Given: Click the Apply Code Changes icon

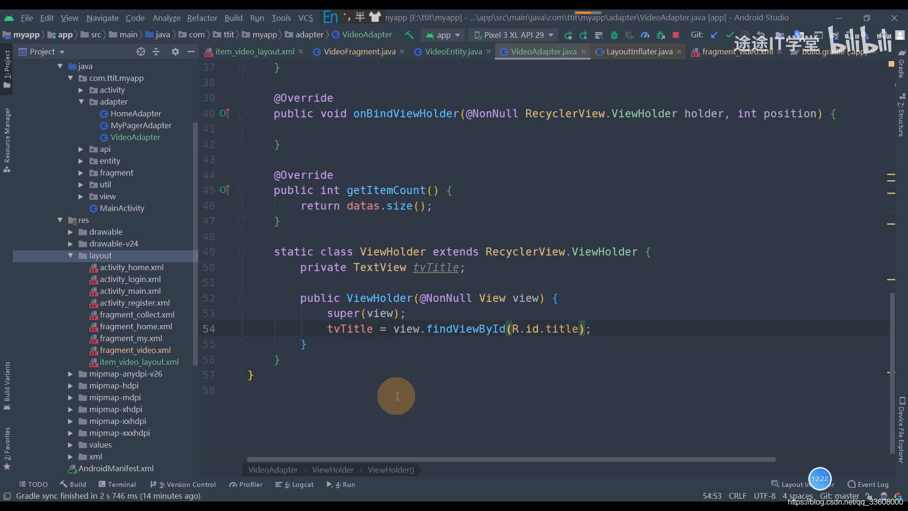Looking at the screenshot, I should pos(584,35).
